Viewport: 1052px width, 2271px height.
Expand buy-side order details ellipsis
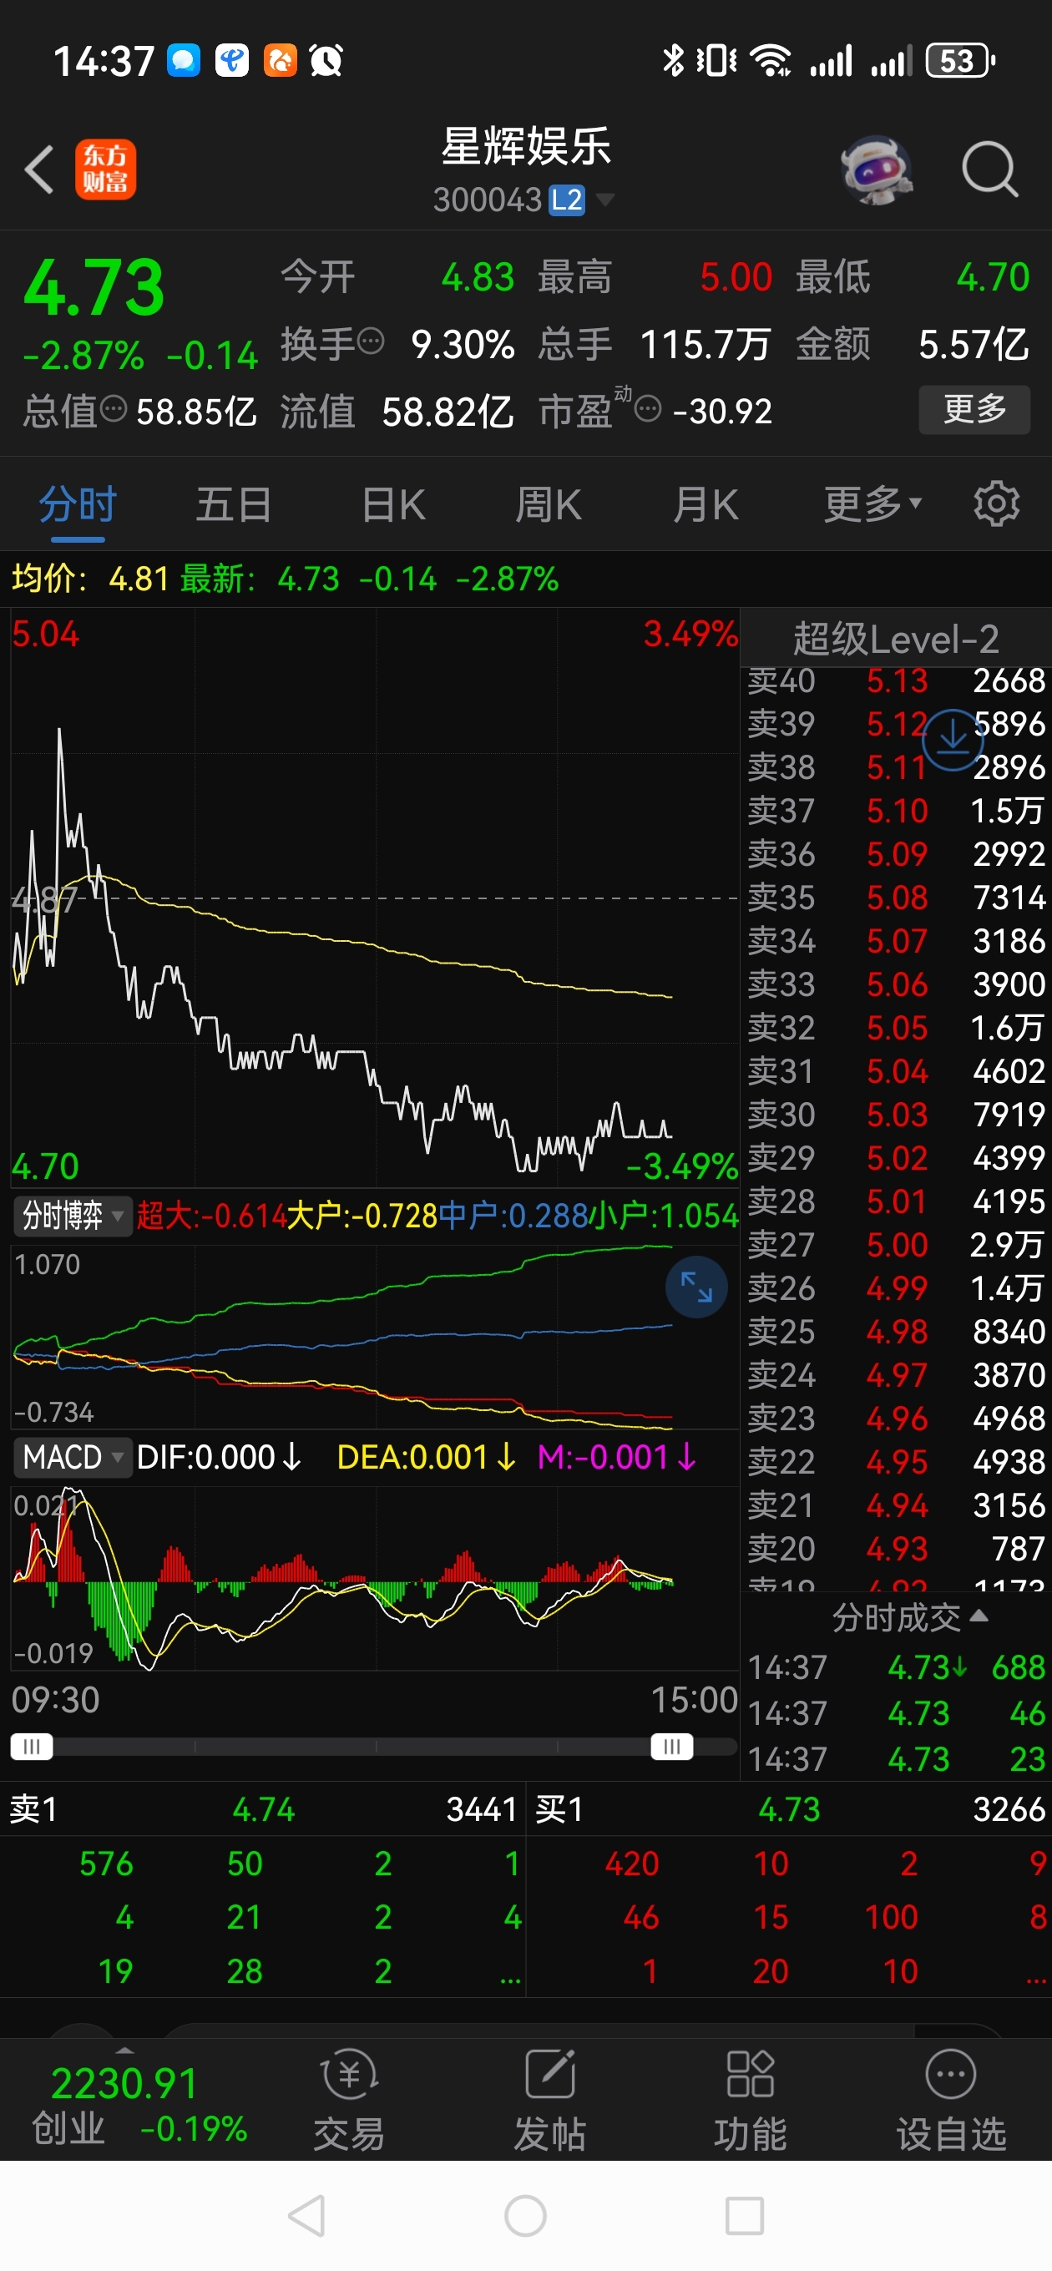pyautogui.click(x=1036, y=1972)
